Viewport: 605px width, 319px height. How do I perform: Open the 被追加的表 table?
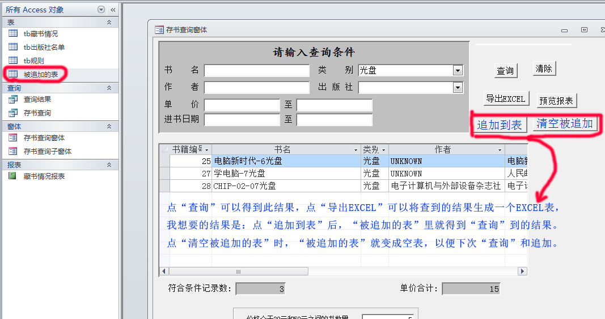[x=40, y=74]
